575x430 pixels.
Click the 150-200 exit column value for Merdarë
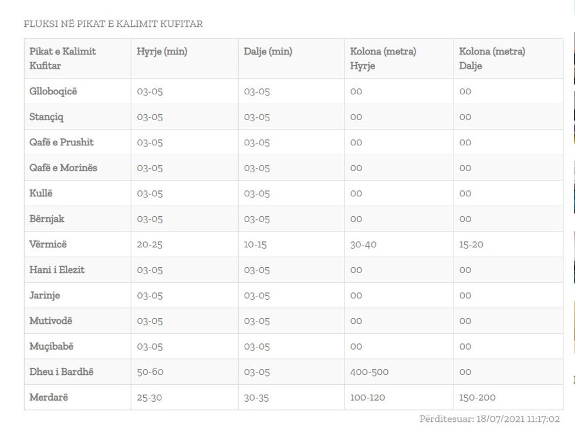(x=477, y=397)
